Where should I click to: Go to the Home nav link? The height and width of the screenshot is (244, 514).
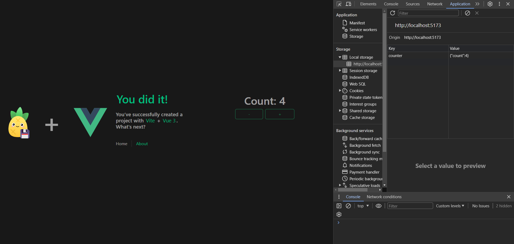[x=122, y=144]
